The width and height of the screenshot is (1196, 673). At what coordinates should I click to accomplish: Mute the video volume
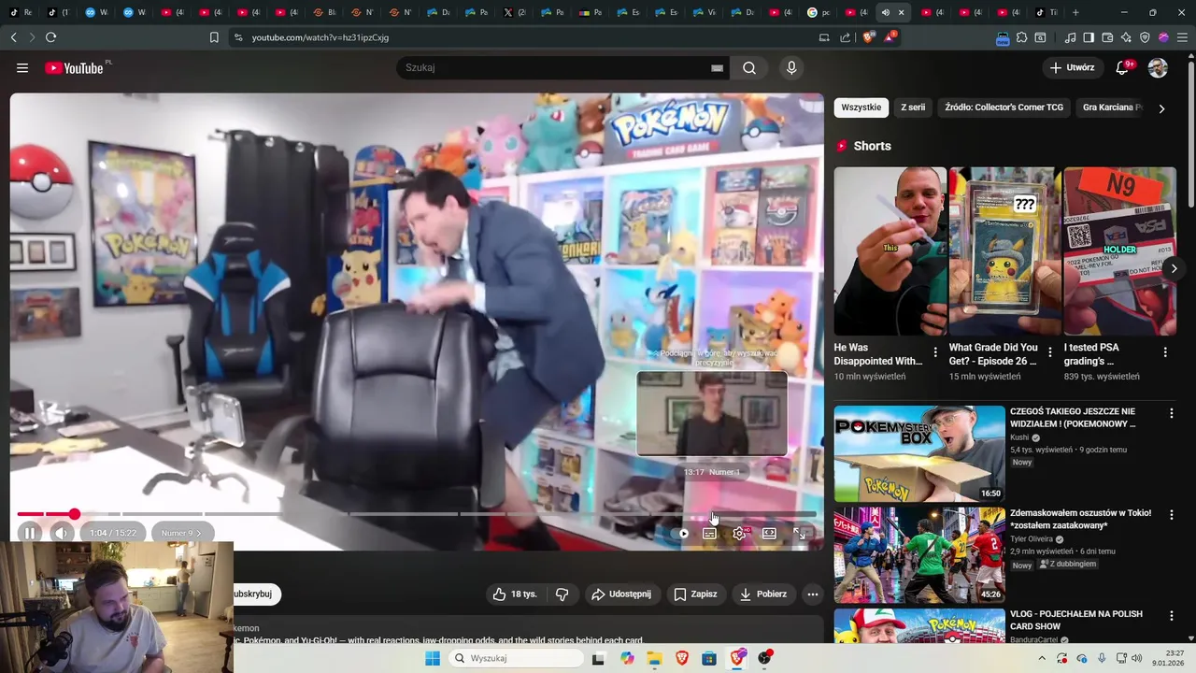pos(62,533)
